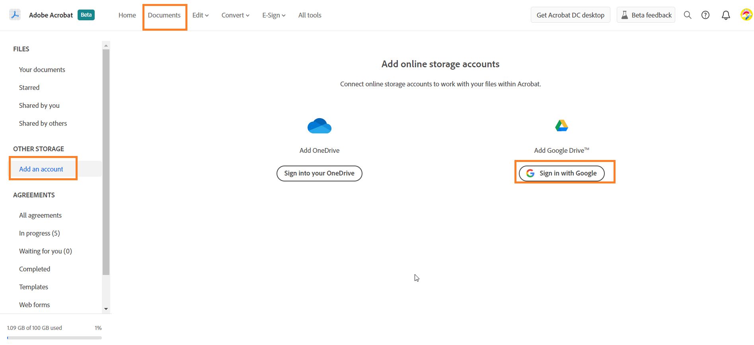Expand the Convert dropdown menu
The image size is (754, 345).
pyautogui.click(x=236, y=15)
